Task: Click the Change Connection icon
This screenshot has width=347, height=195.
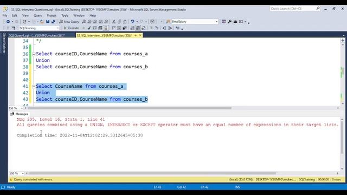Action: pyautogui.click(x=14, y=28)
